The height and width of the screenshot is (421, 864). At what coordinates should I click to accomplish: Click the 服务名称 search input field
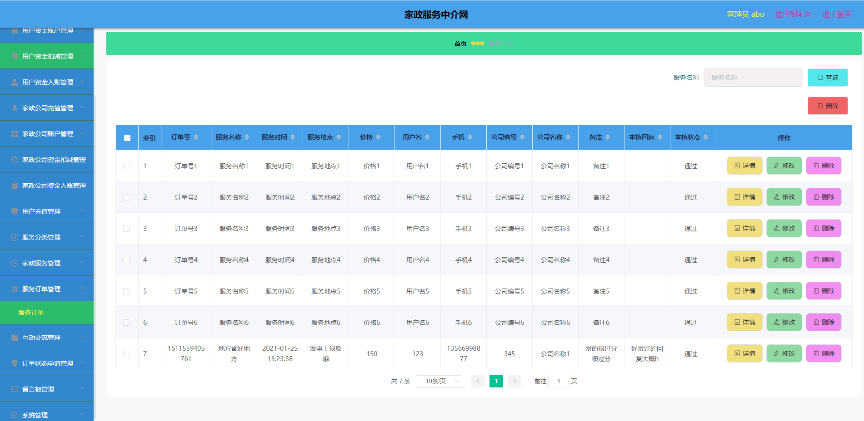pyautogui.click(x=753, y=77)
